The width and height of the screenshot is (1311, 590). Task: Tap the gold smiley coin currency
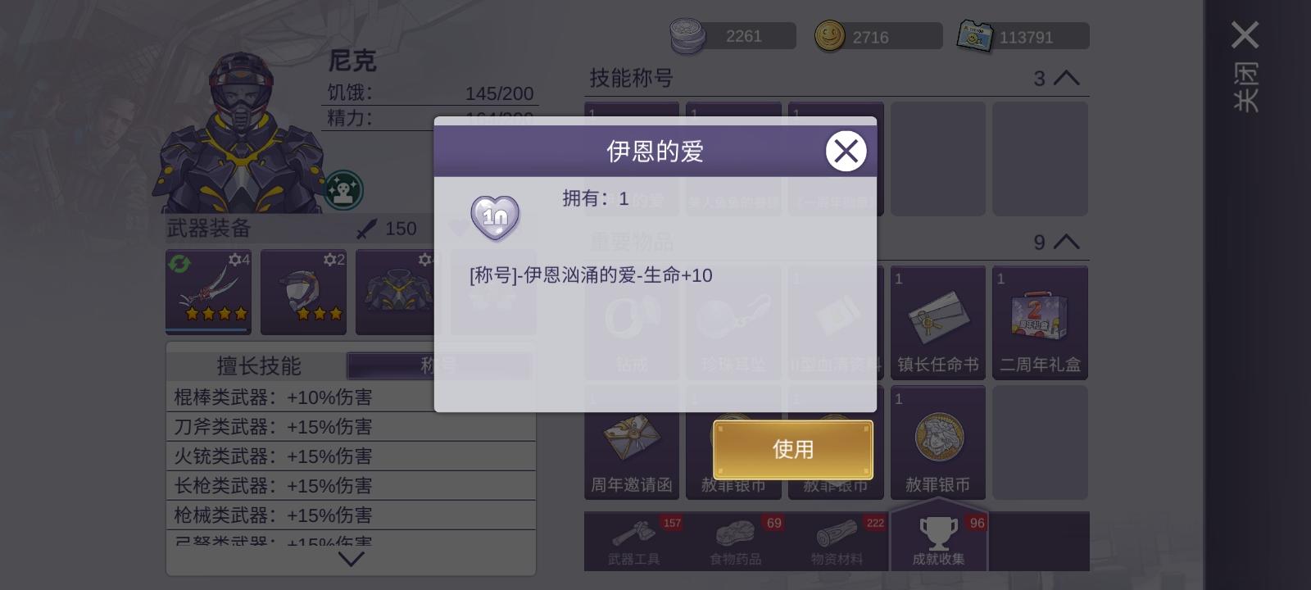829,36
